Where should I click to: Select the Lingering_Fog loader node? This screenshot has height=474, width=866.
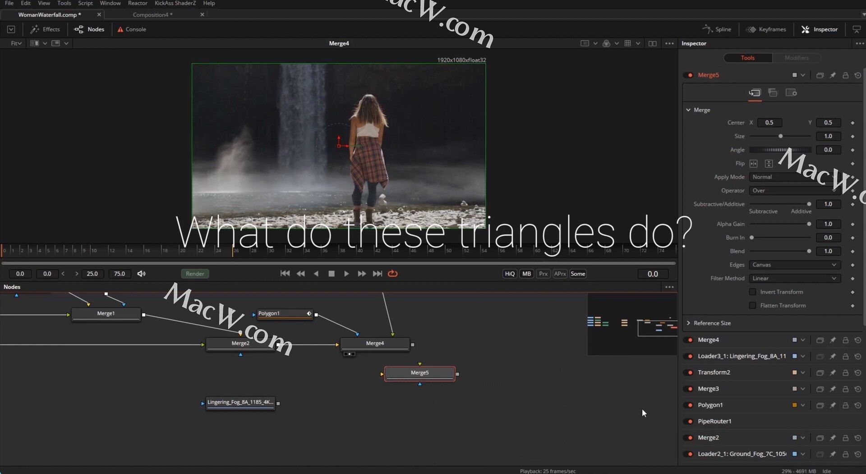(x=240, y=402)
